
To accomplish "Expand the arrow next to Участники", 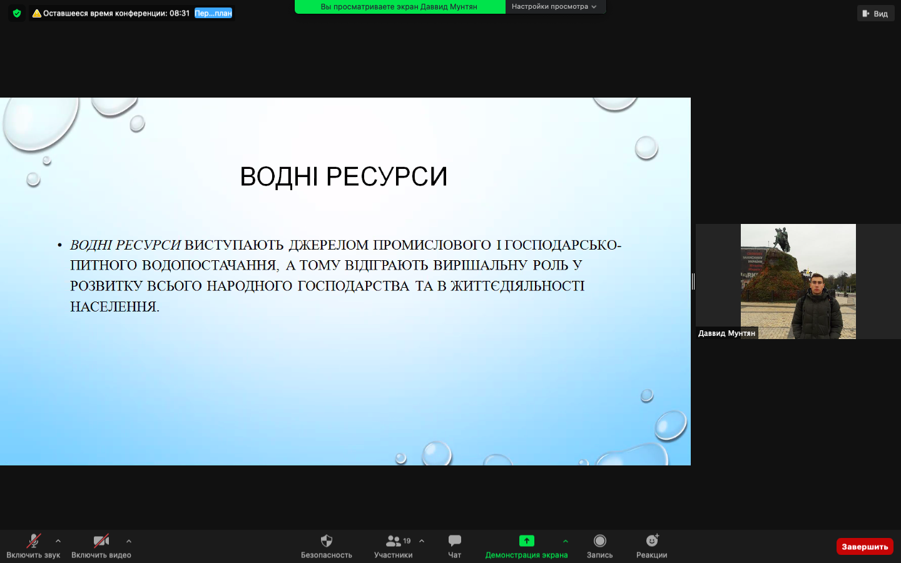I will pyautogui.click(x=422, y=541).
